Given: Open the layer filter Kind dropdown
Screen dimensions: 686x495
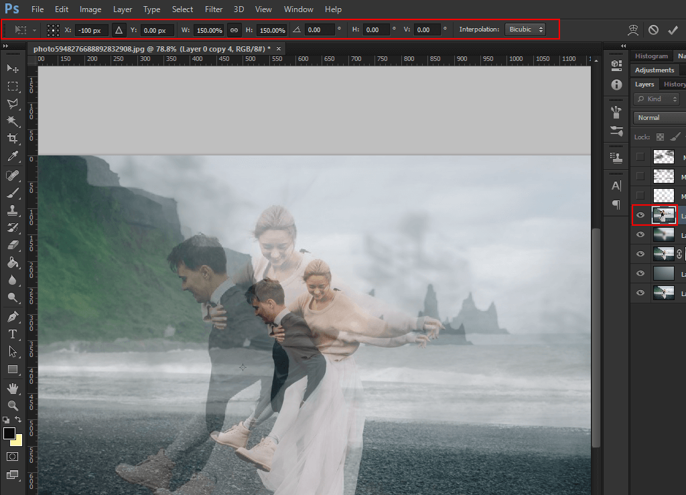Looking at the screenshot, I should click(x=657, y=99).
